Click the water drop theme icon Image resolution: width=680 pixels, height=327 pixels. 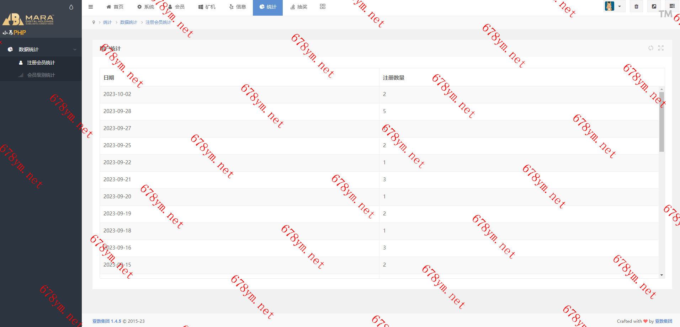[71, 7]
